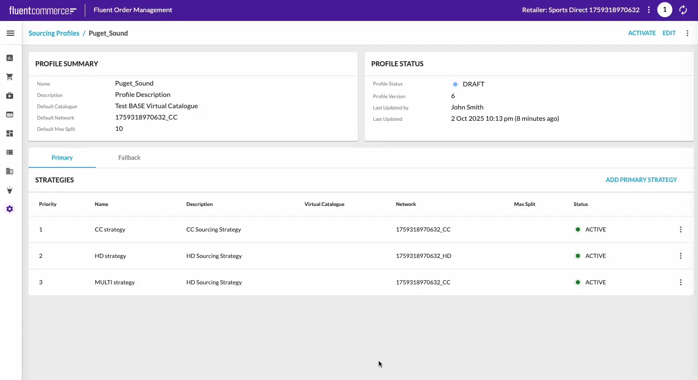The width and height of the screenshot is (698, 380).
Task: Open the dashboard tiles icon in sidebar
Action: 10,133
